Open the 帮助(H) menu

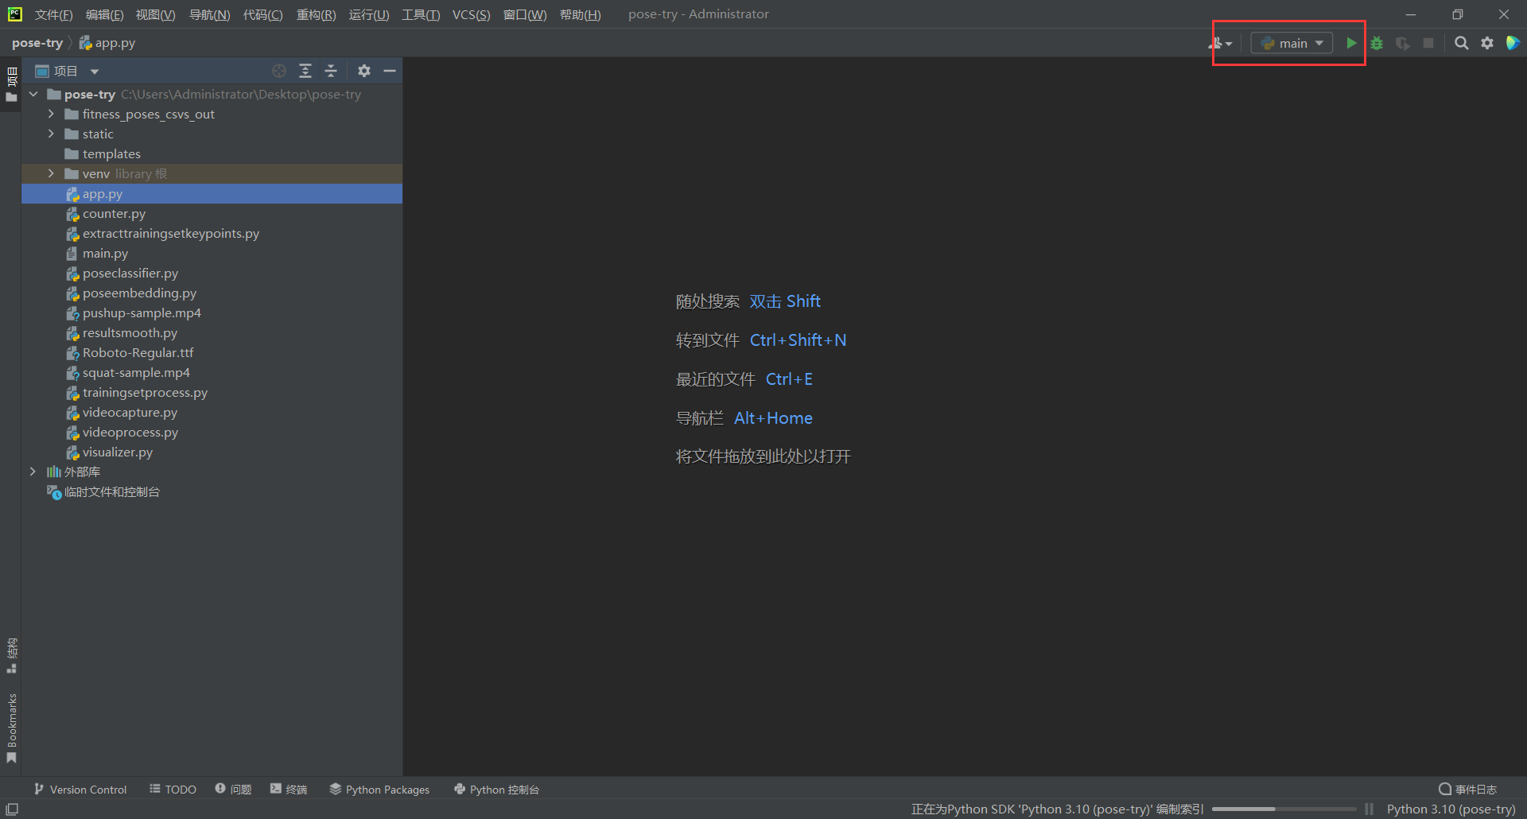point(580,14)
